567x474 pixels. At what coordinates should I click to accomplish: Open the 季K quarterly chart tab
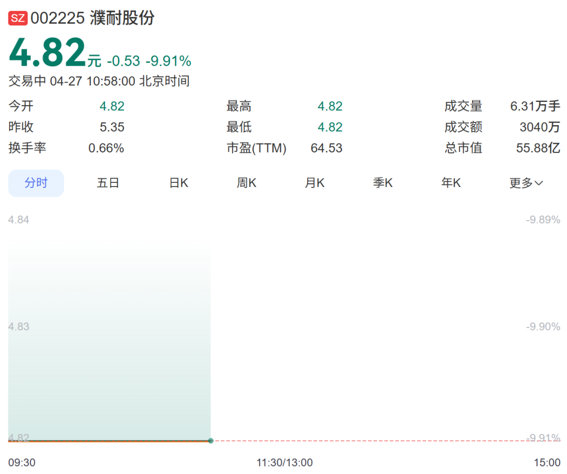point(383,183)
